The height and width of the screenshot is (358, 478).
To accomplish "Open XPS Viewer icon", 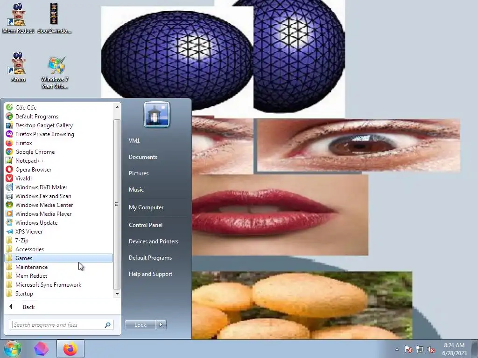I will [x=9, y=231].
